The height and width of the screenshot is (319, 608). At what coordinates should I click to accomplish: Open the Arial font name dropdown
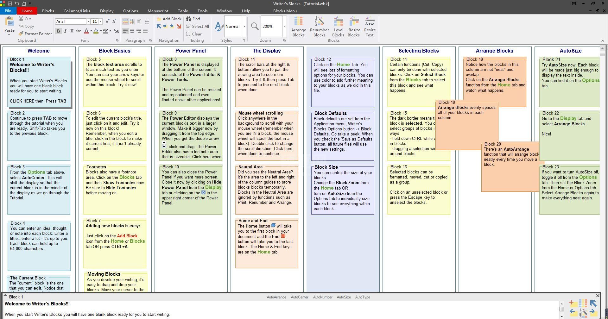(88, 22)
